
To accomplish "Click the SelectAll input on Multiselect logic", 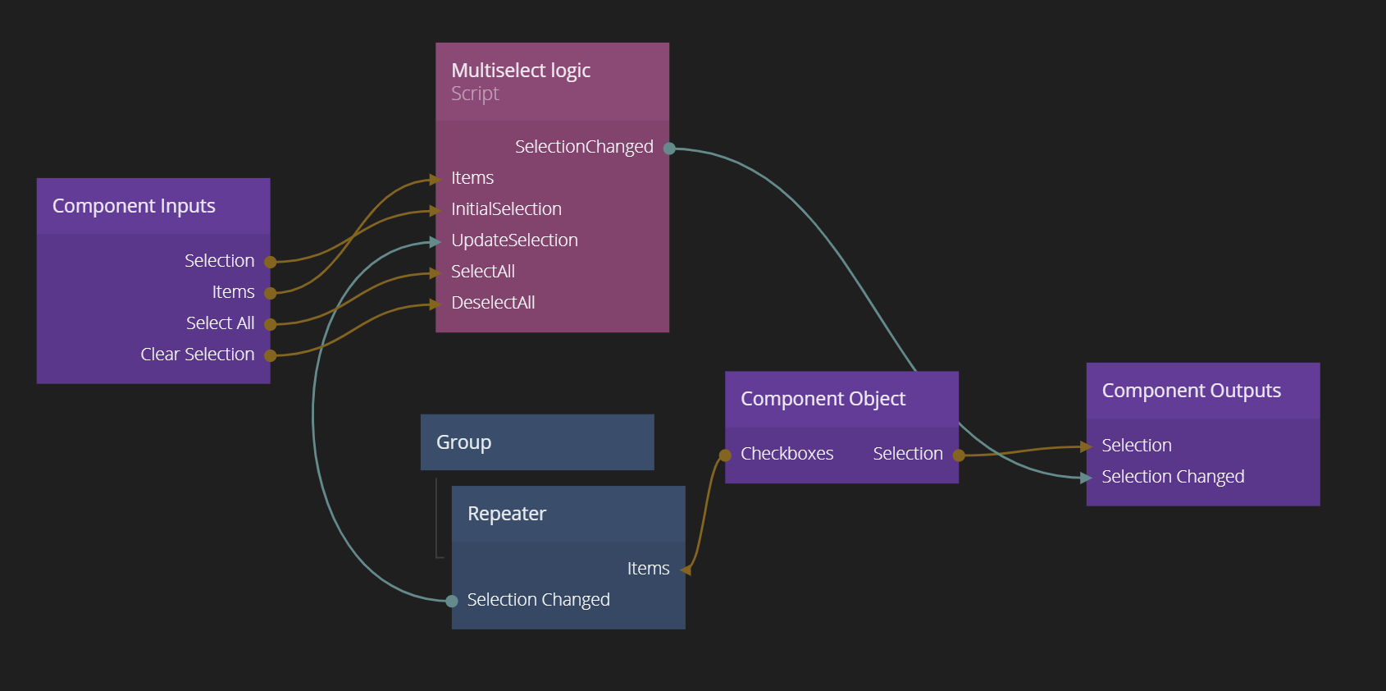I will (483, 272).
